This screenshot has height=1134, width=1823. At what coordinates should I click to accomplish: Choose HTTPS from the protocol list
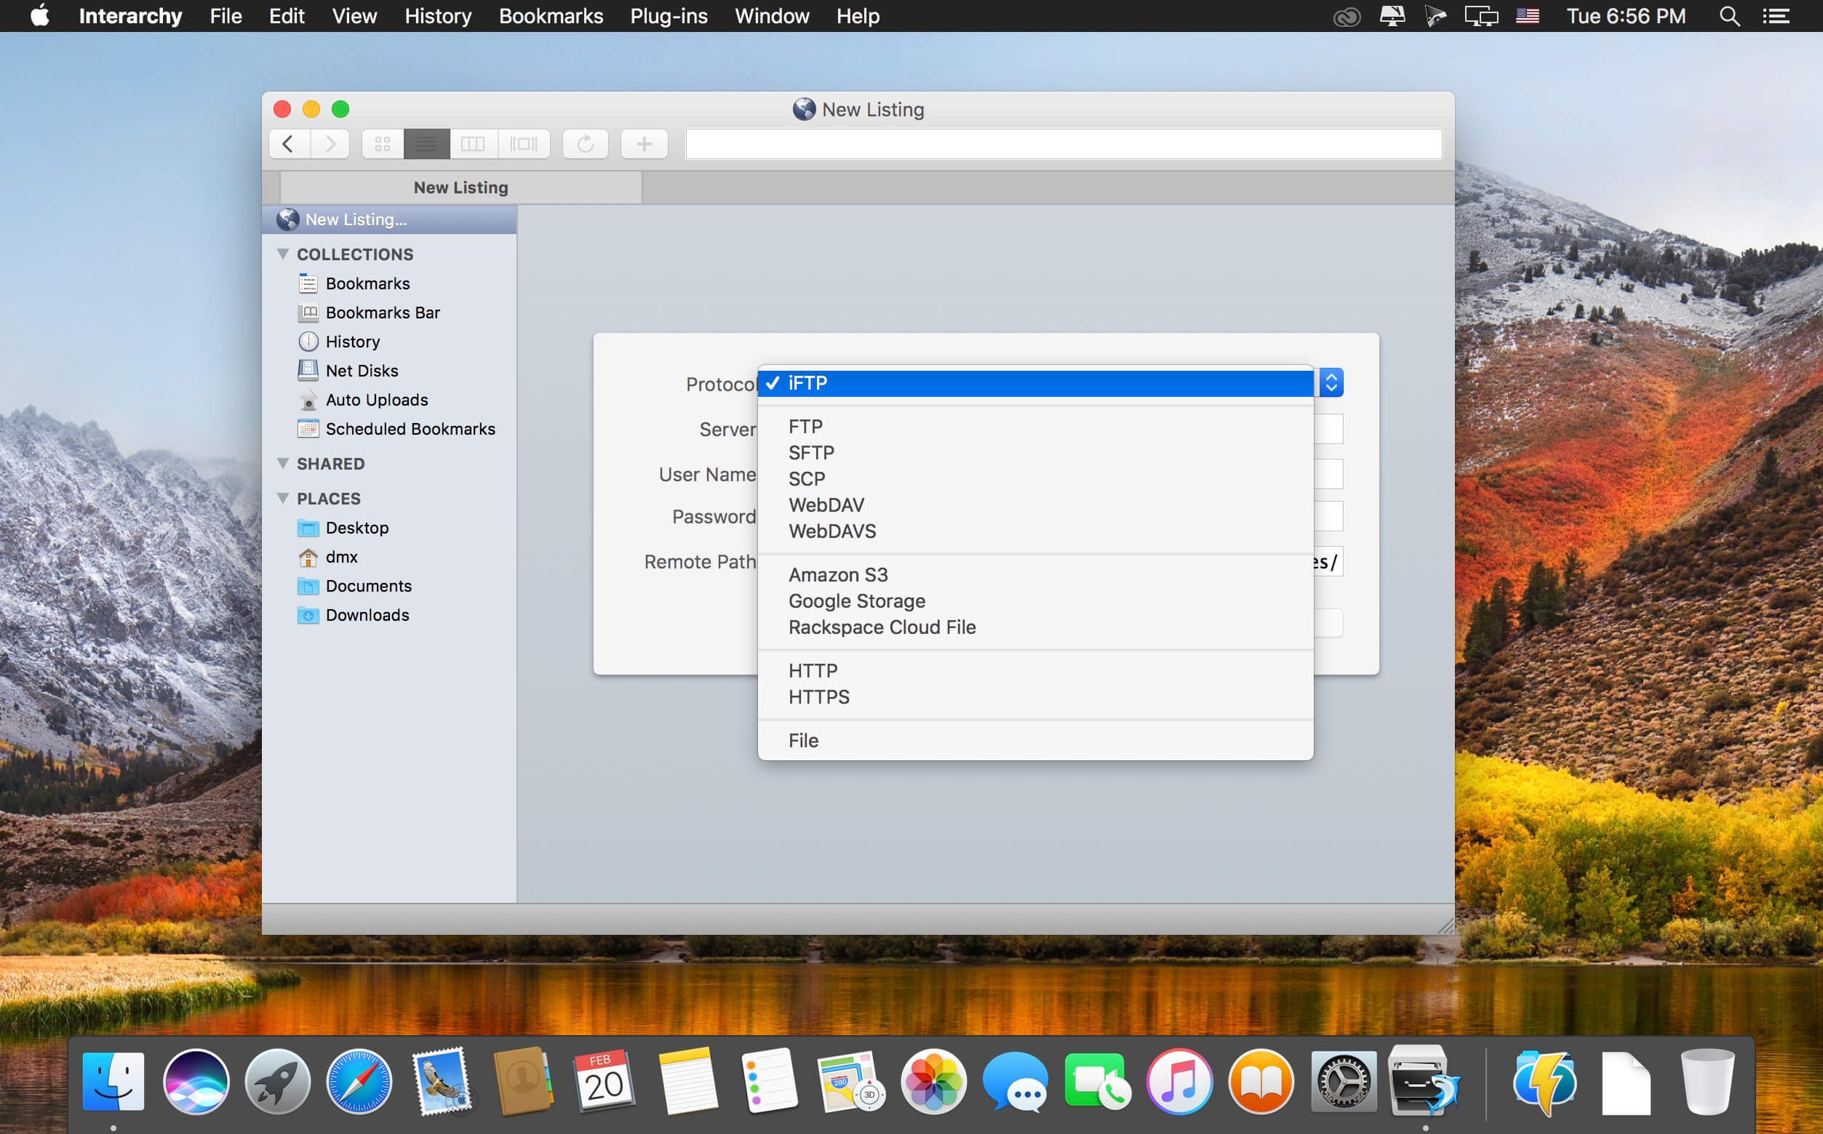pyautogui.click(x=1035, y=698)
